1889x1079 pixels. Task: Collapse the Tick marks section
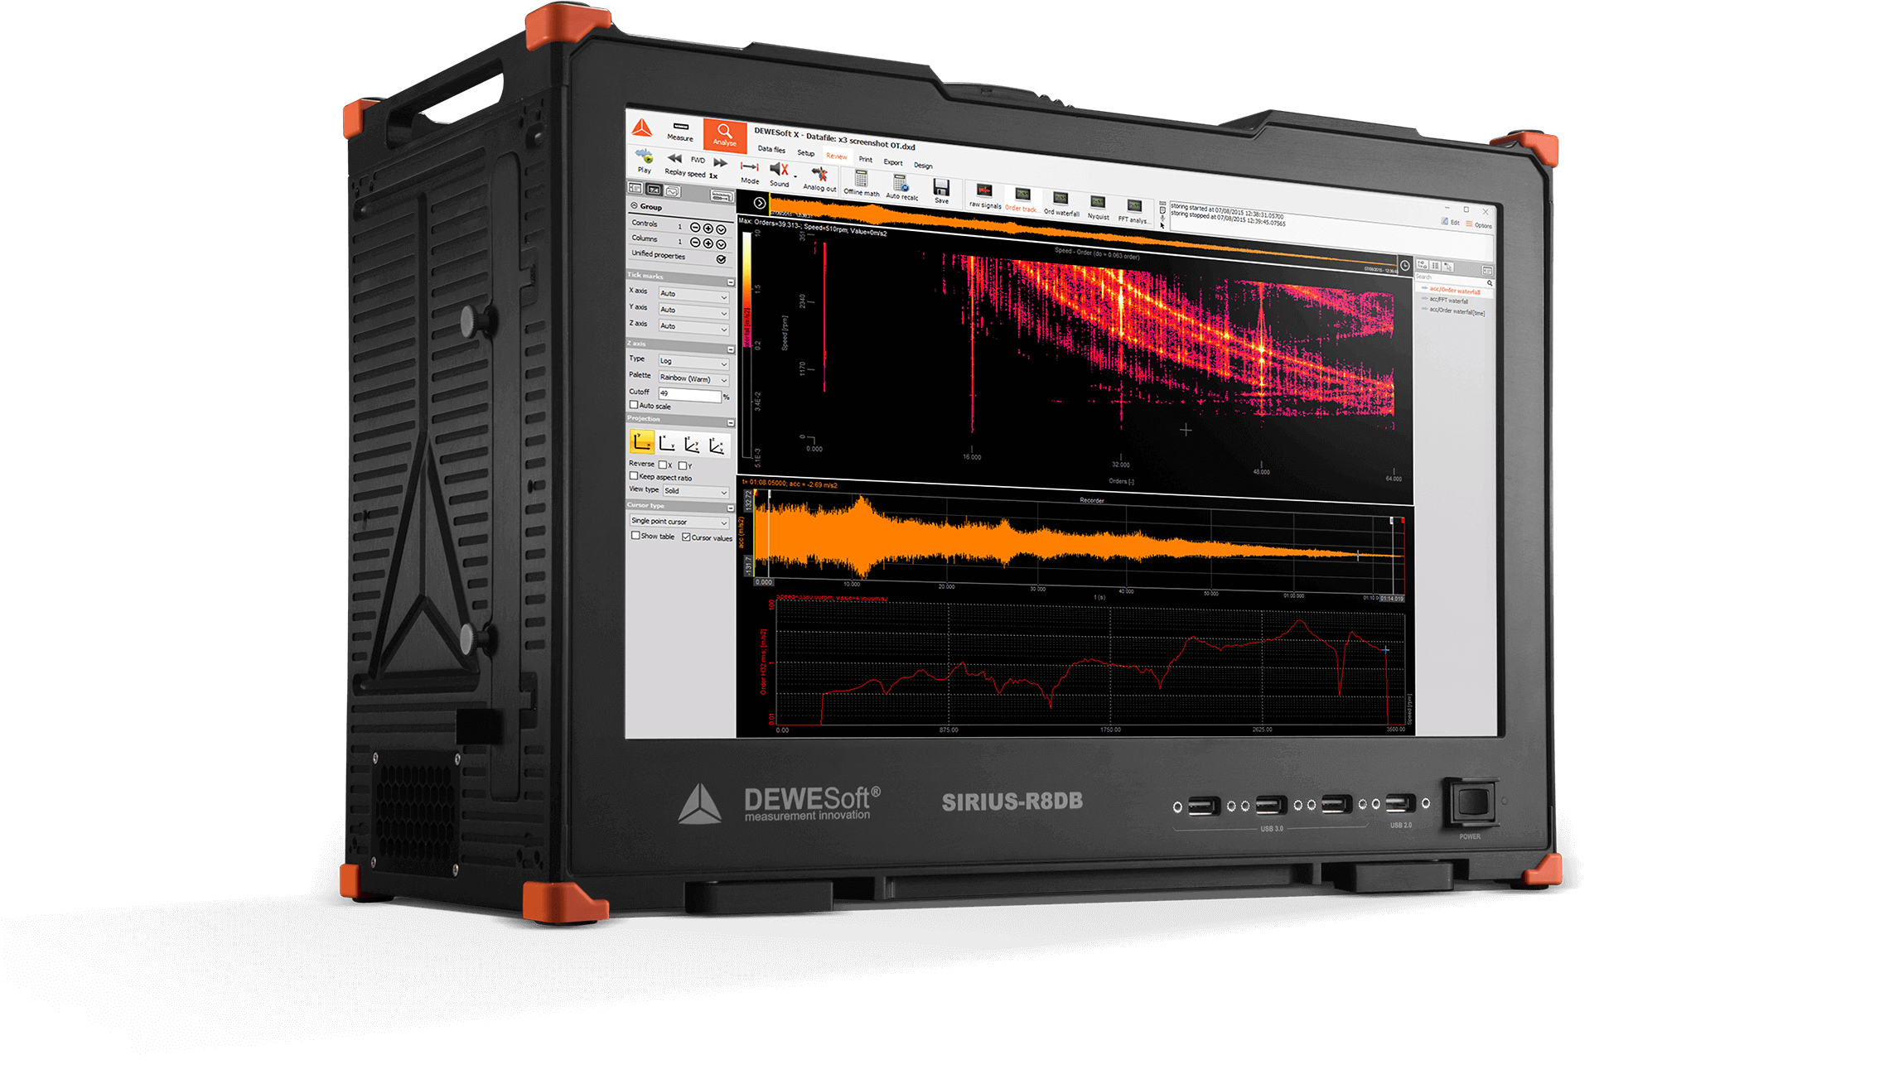tap(731, 282)
